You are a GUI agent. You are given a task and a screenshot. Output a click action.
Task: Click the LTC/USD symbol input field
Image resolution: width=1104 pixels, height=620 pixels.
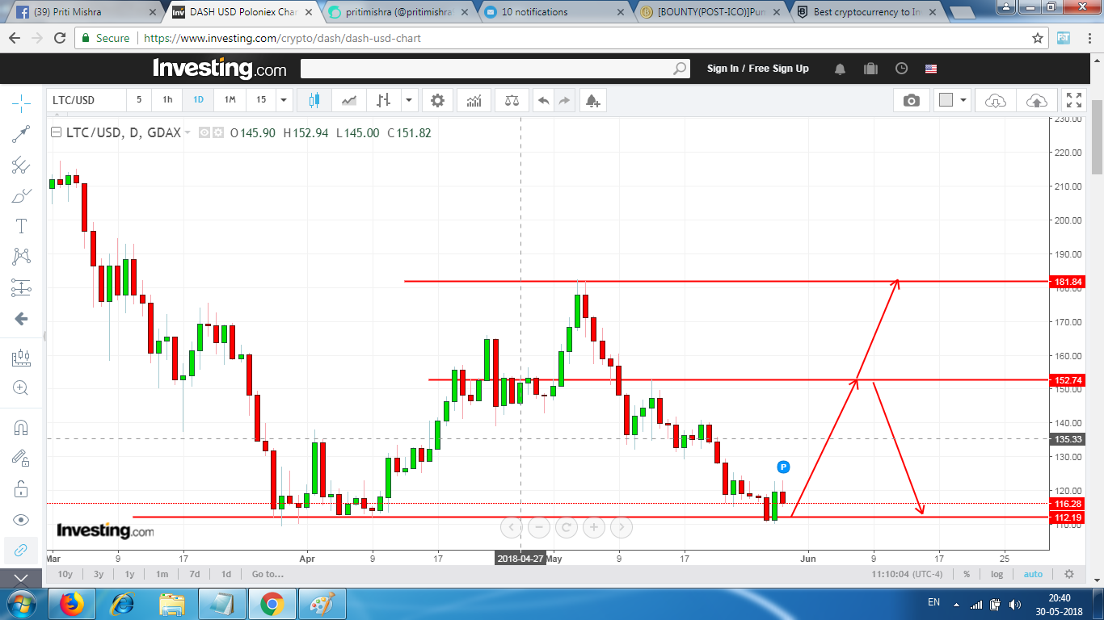click(86, 100)
